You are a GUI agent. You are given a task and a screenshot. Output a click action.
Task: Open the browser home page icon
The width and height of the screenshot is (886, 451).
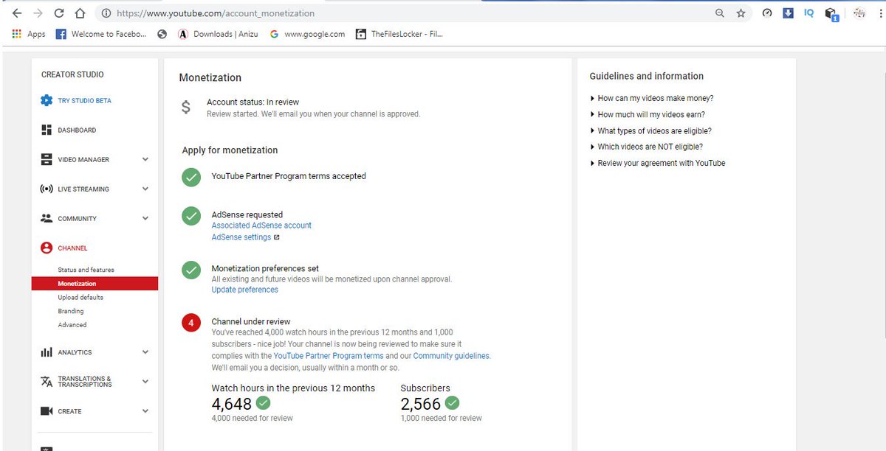[x=80, y=13]
